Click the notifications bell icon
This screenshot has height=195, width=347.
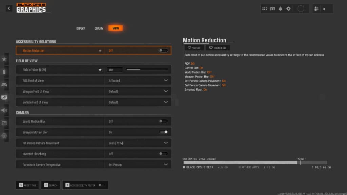click(x=280, y=8)
